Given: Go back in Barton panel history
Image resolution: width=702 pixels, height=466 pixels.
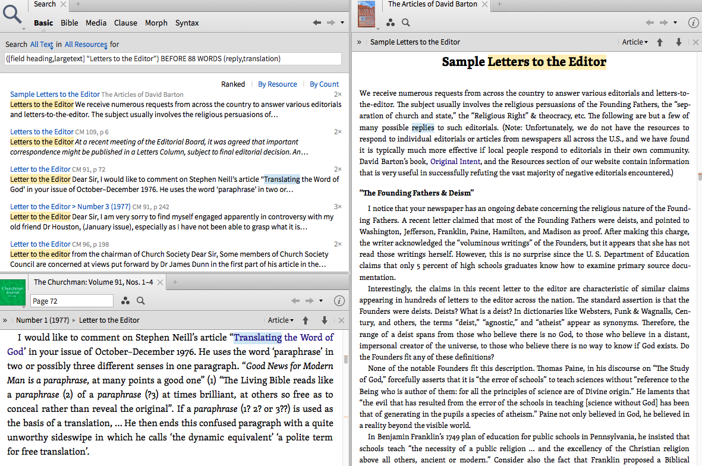Looking at the screenshot, I should coord(650,23).
